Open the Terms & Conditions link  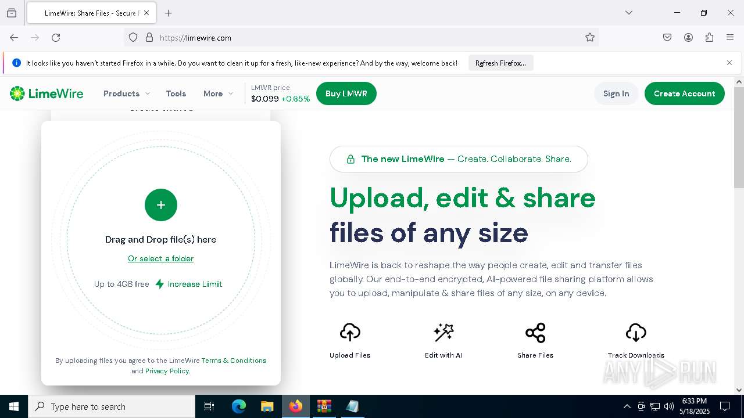click(234, 361)
